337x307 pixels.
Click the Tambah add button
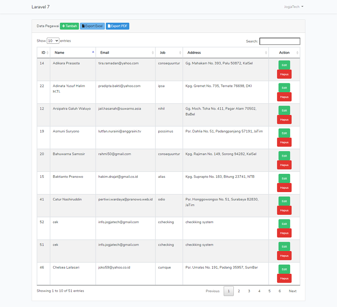point(70,26)
